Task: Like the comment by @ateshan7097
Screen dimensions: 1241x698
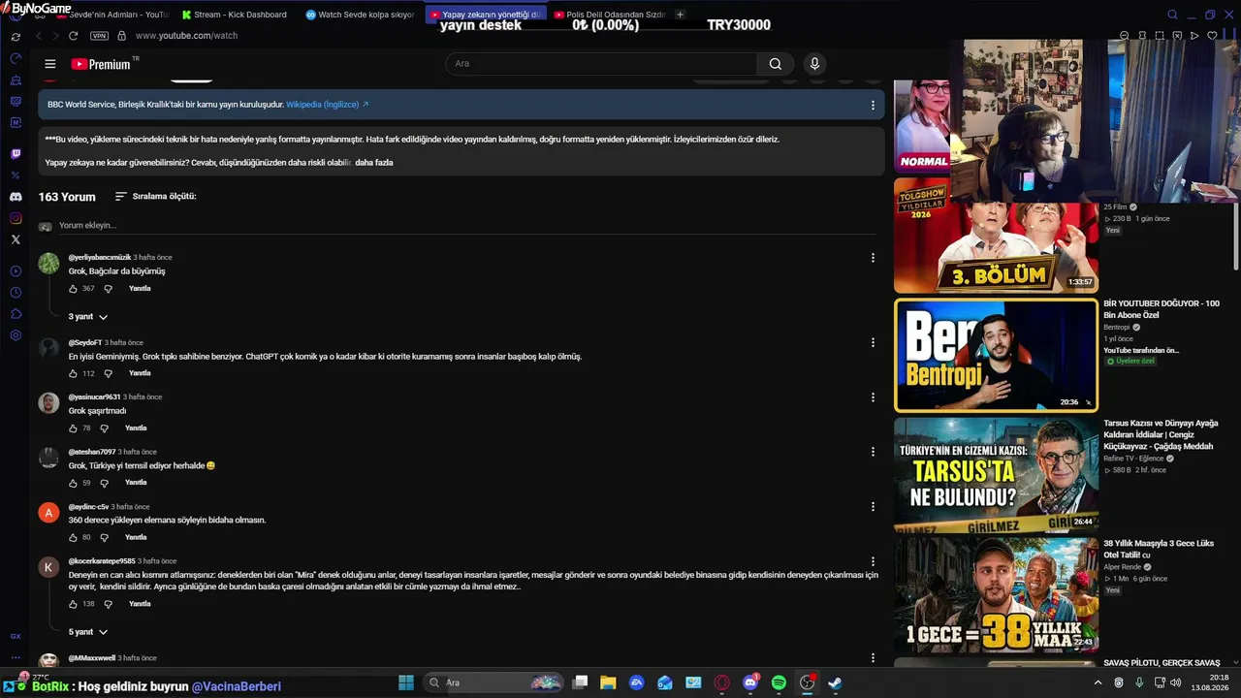Action: tap(73, 483)
